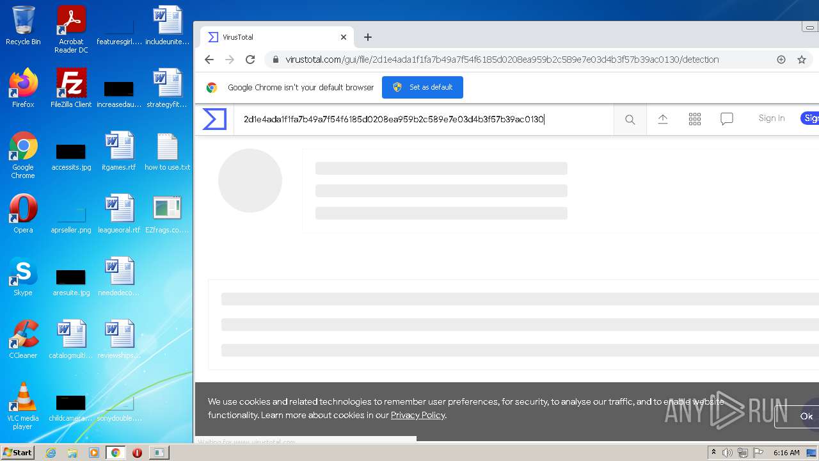Open Internet Explorer from taskbar
Viewport: 819px width, 461px height.
coord(51,453)
